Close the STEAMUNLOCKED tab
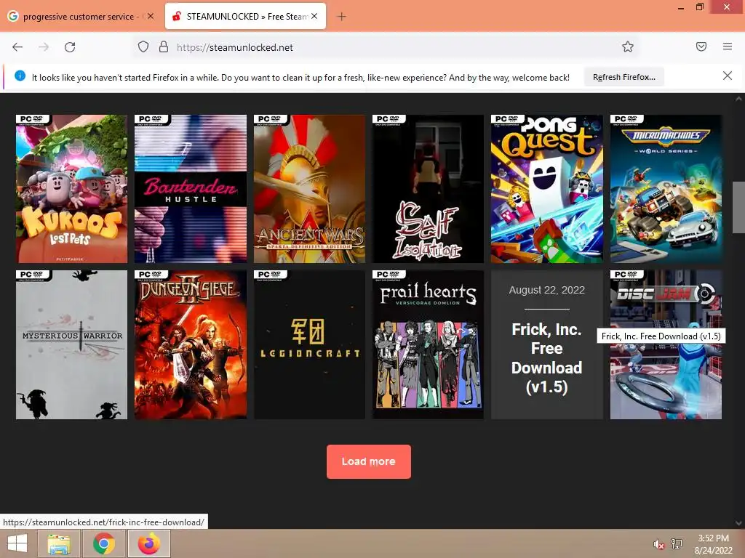The image size is (745, 558). point(314,16)
